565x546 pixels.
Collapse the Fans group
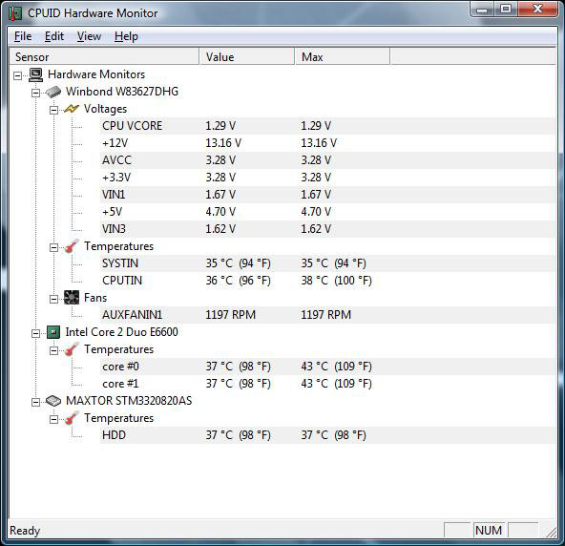pyautogui.click(x=53, y=299)
